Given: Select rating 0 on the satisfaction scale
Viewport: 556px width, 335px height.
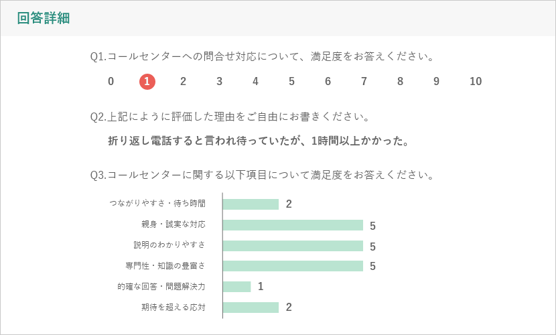Looking at the screenshot, I should (x=111, y=82).
